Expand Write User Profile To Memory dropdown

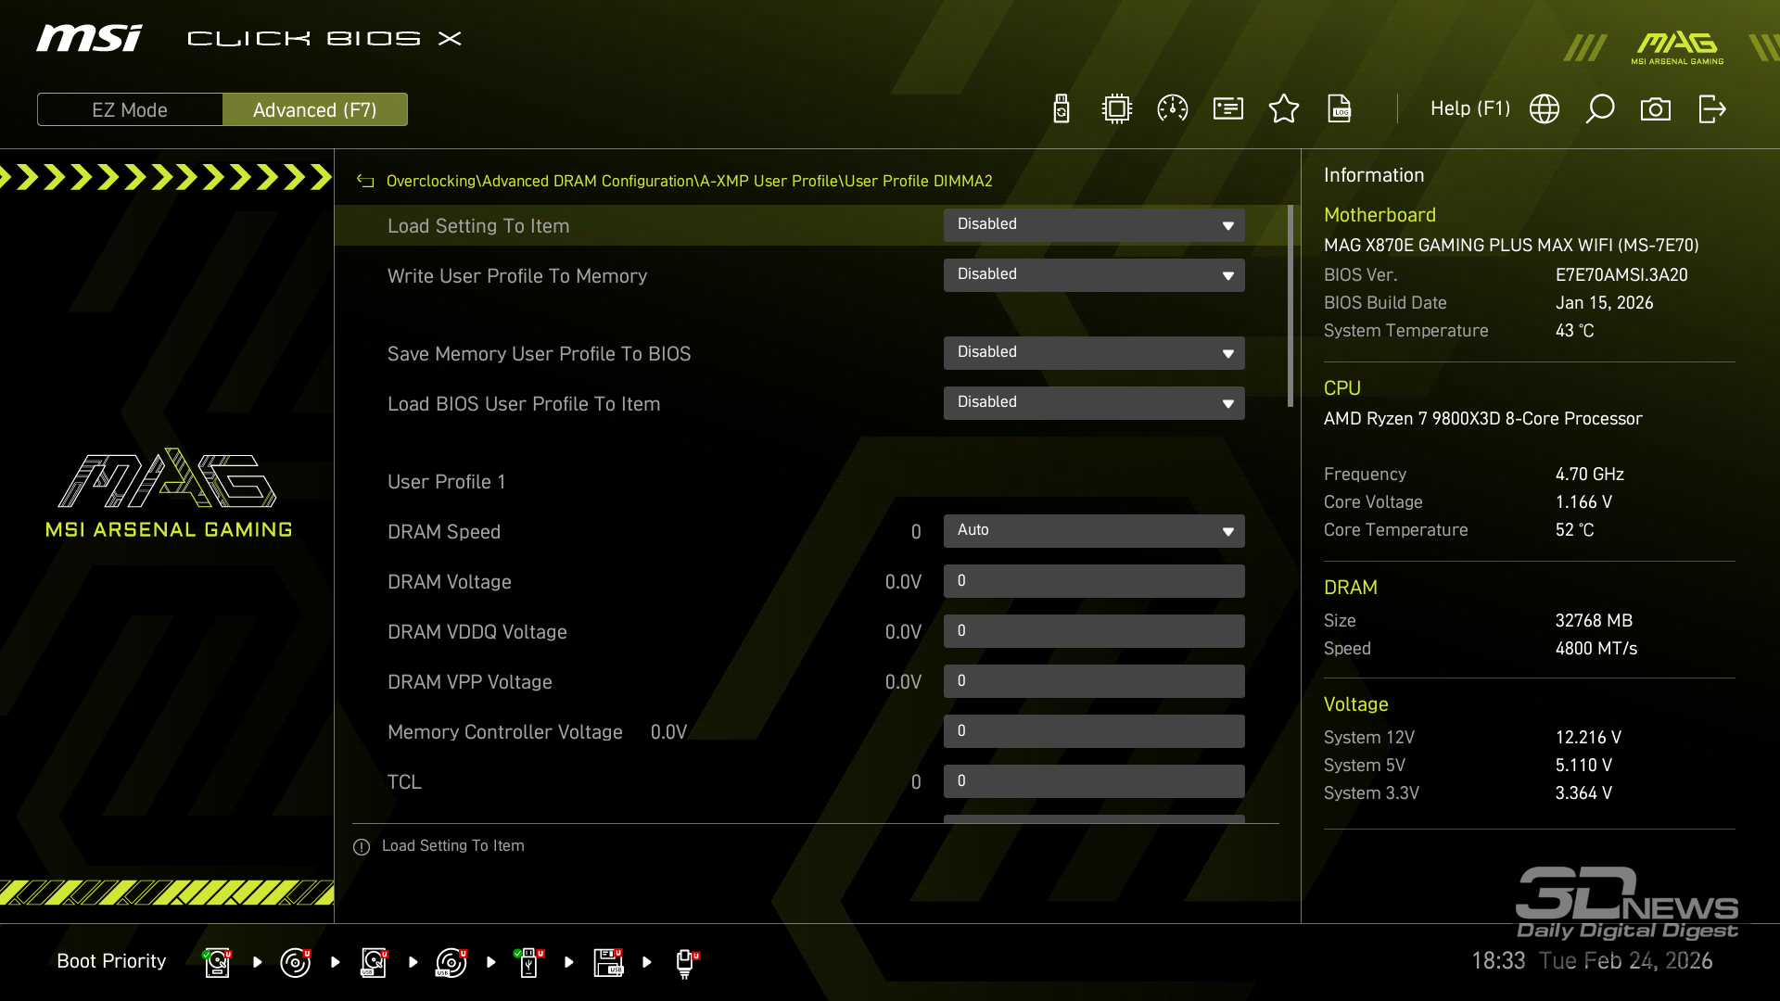(x=1094, y=275)
